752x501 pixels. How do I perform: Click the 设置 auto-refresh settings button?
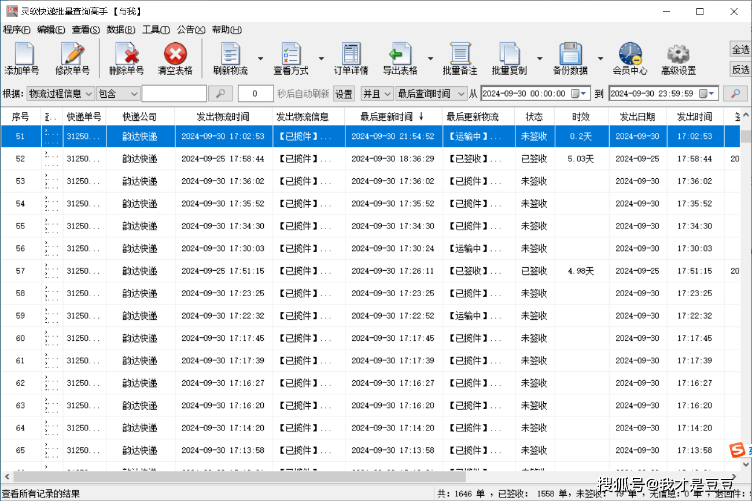tap(344, 94)
